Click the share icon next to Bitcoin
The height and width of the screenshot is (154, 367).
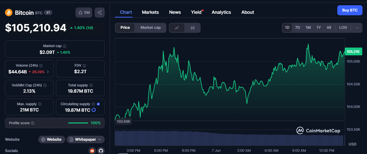99,13
